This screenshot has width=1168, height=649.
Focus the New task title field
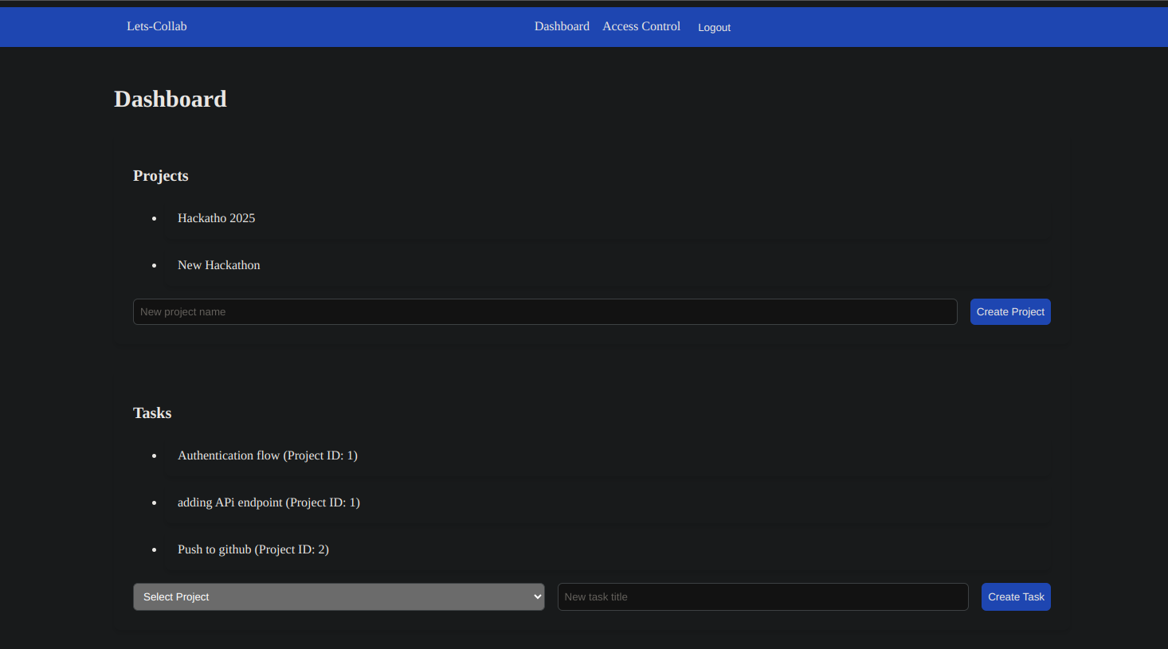[x=762, y=596]
